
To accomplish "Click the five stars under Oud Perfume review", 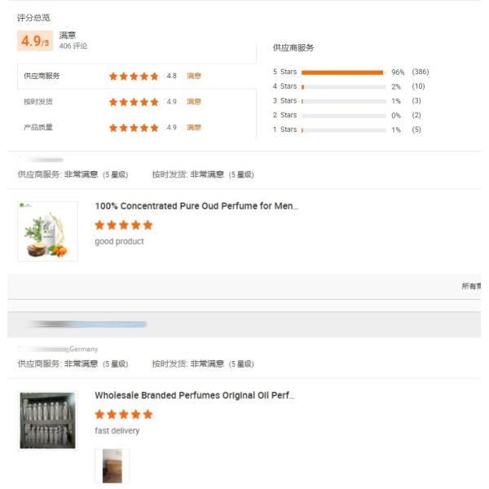I will tap(124, 225).
